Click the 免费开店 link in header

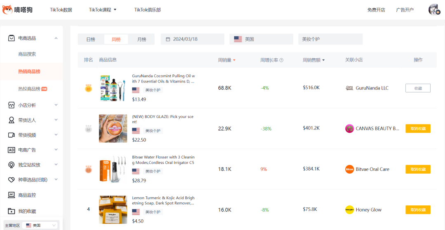point(376,10)
